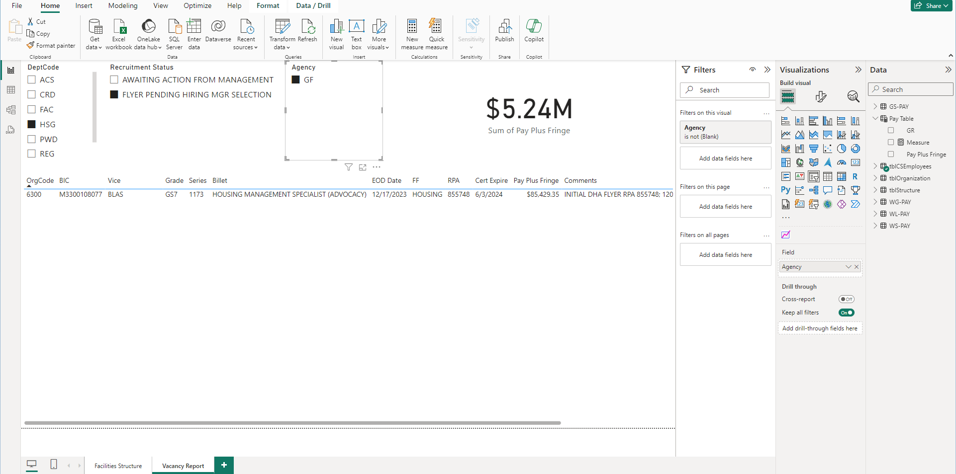Expand the tblCSEmployees table
Viewport: 956px width, 474px height.
(875, 166)
